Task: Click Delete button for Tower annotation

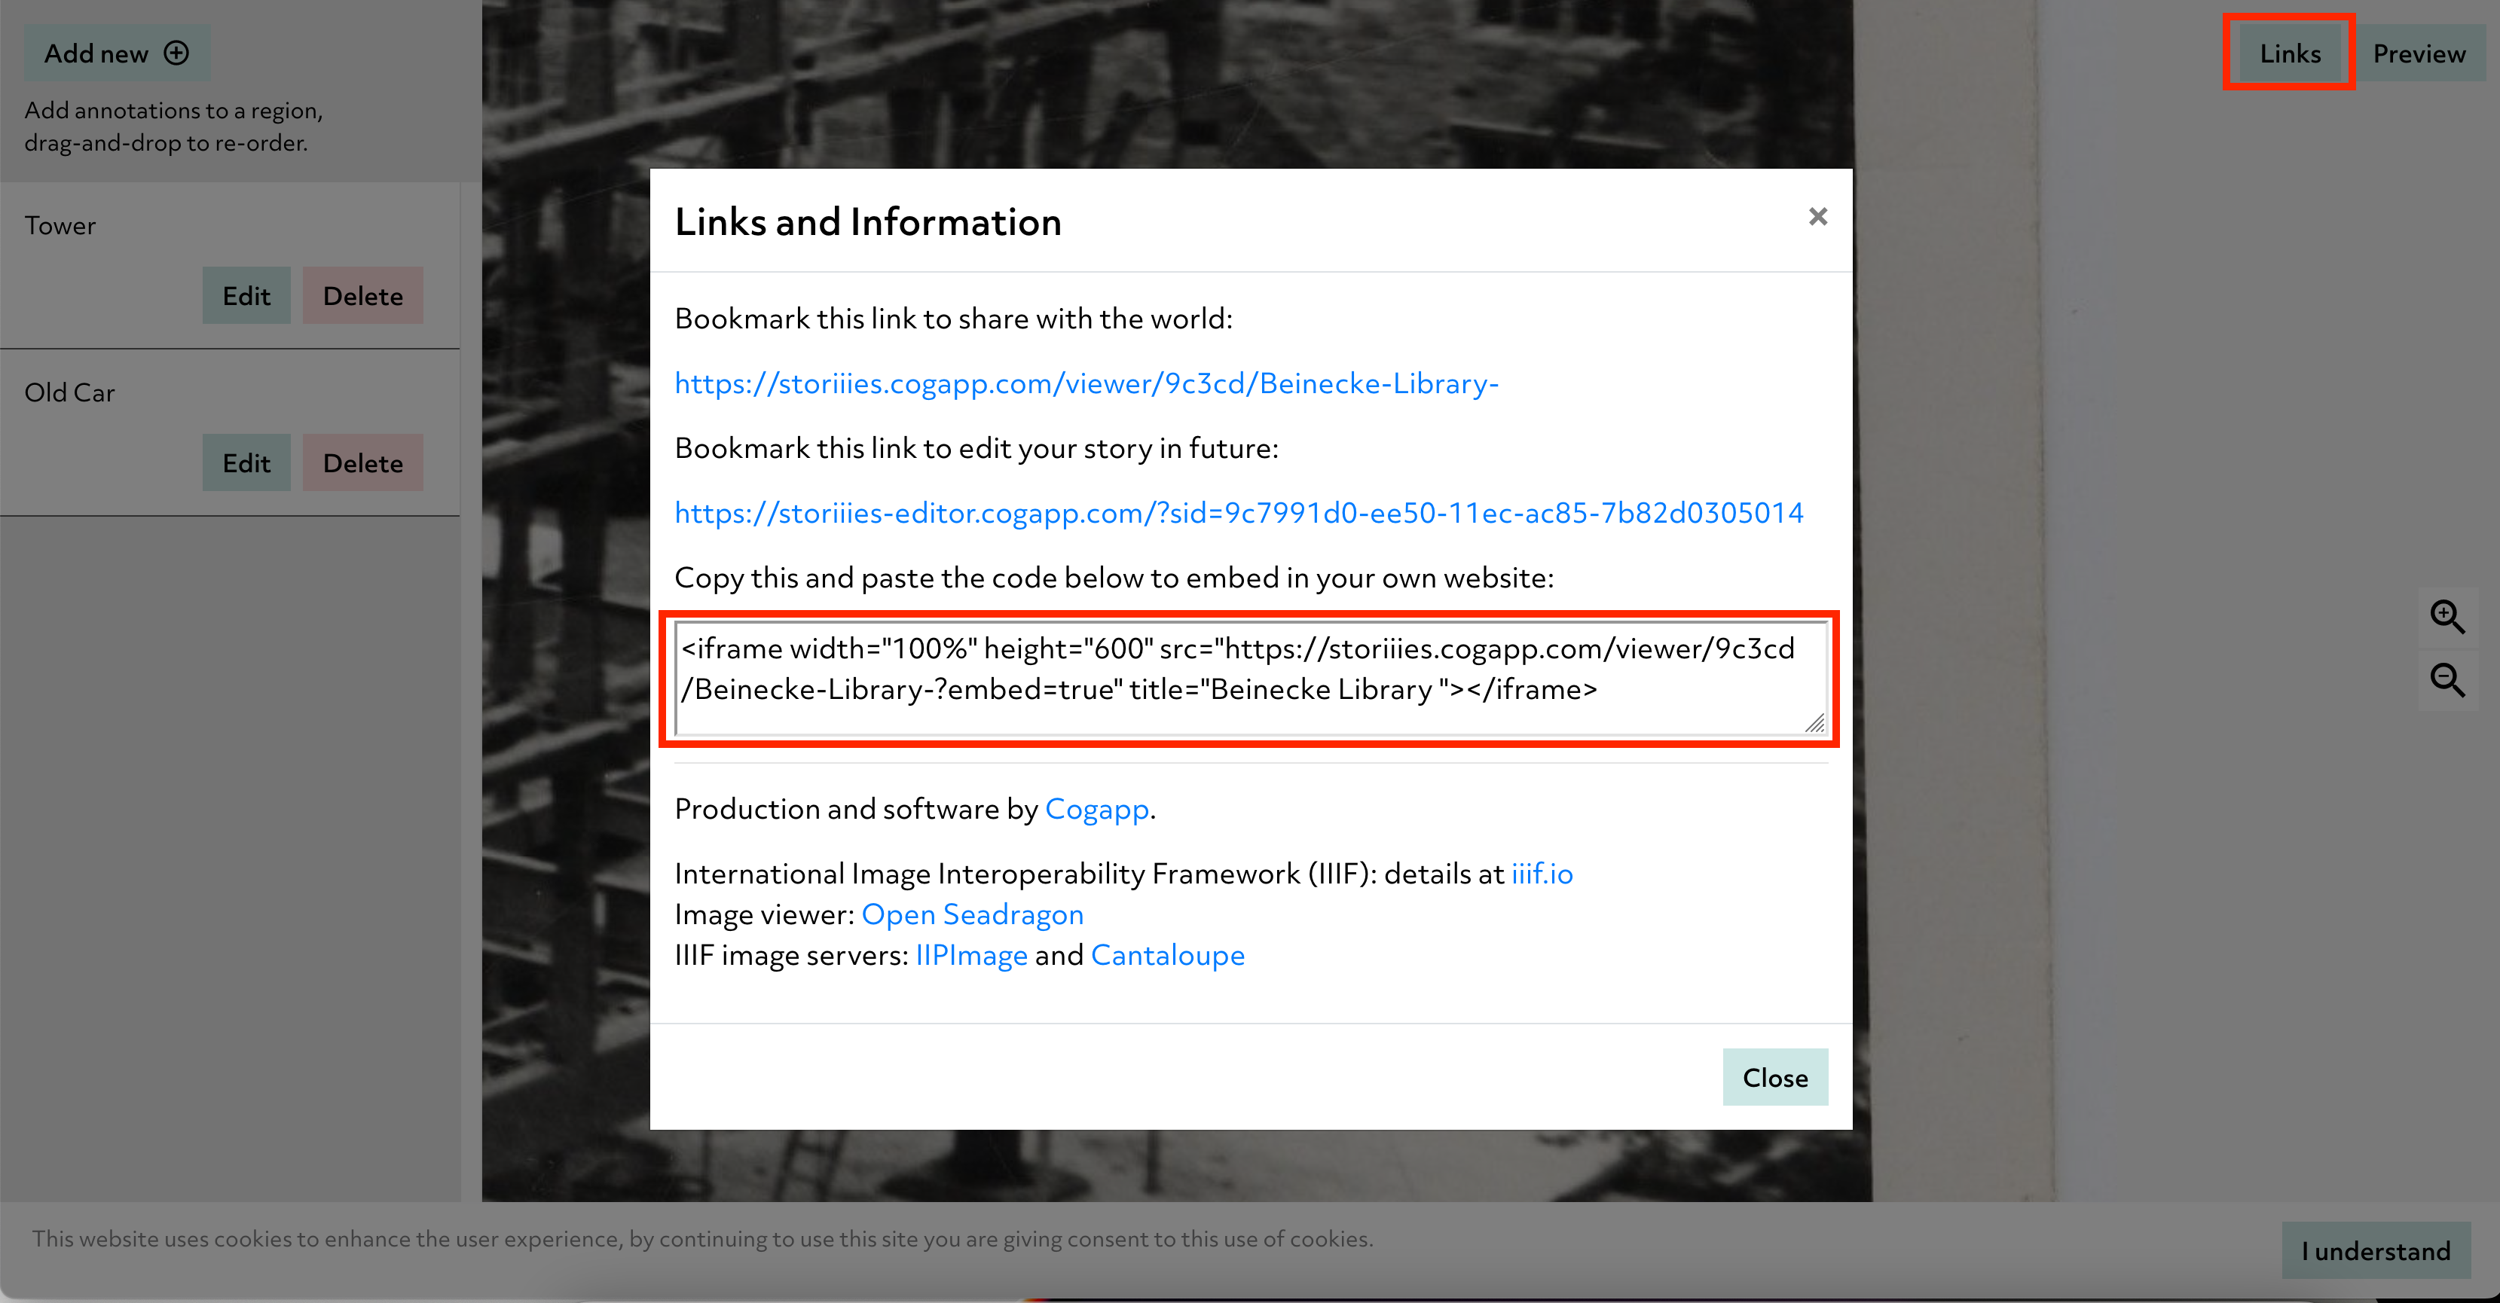Action: coord(362,294)
